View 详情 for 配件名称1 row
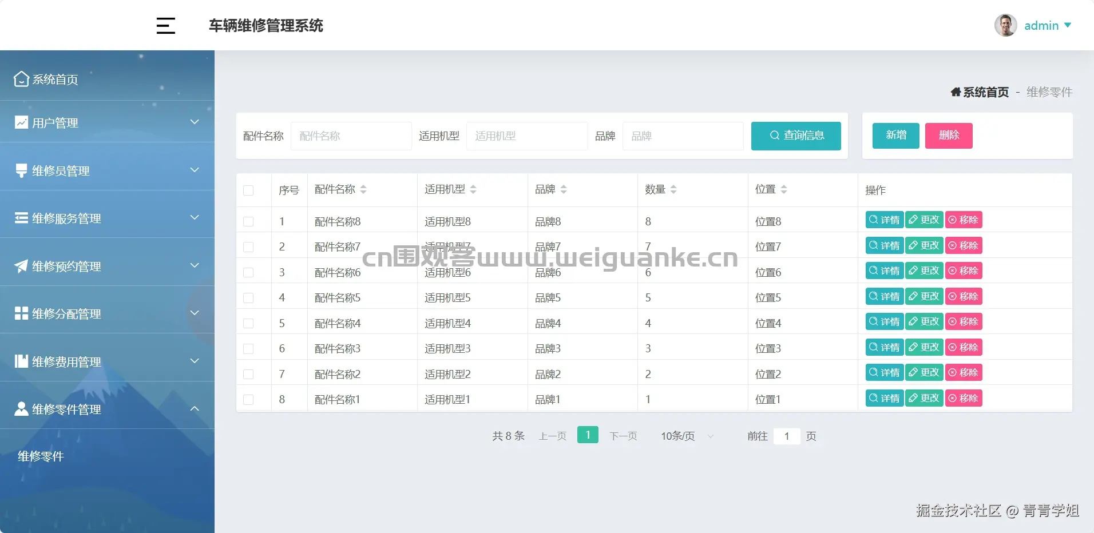 click(x=885, y=398)
